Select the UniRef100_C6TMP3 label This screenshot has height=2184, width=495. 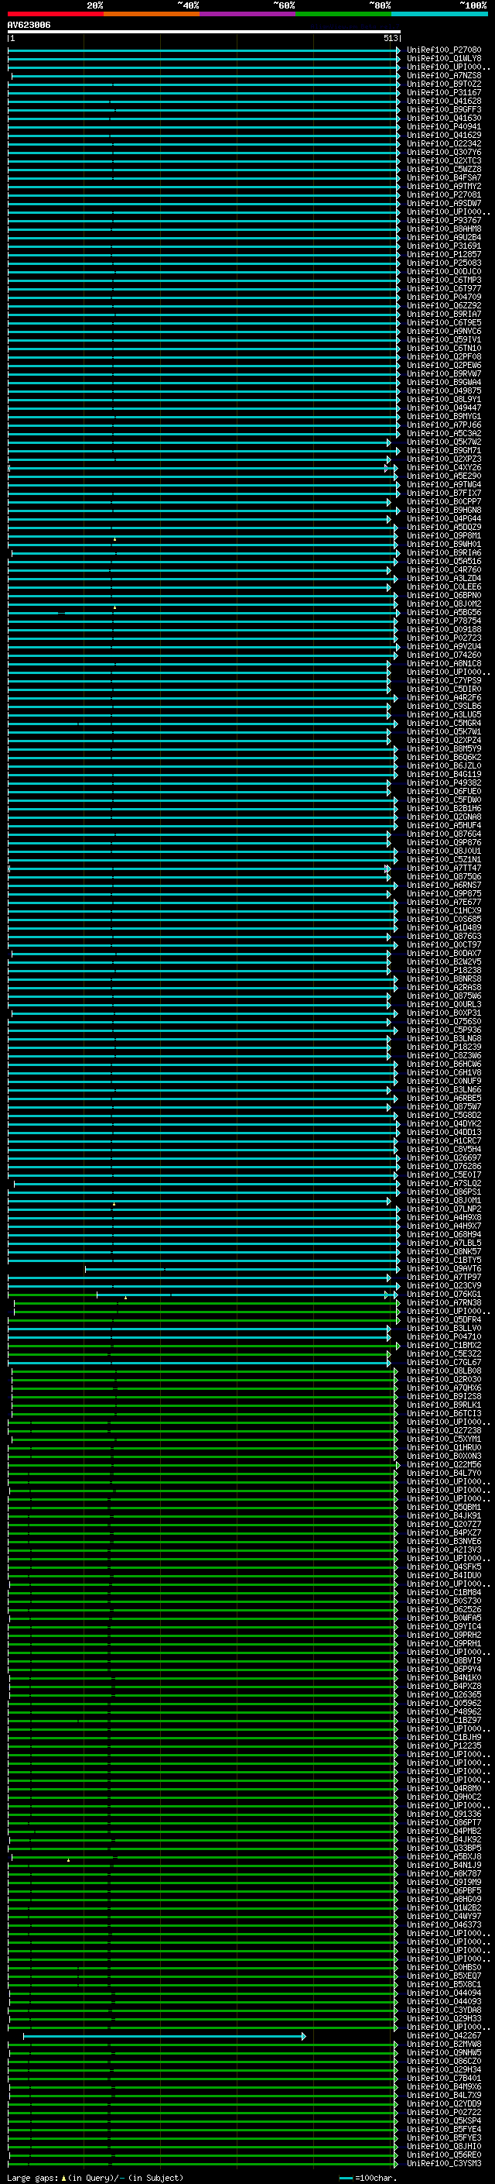tap(443, 280)
